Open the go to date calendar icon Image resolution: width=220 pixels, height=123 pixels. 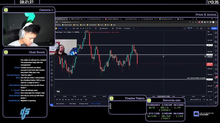click(x=86, y=100)
